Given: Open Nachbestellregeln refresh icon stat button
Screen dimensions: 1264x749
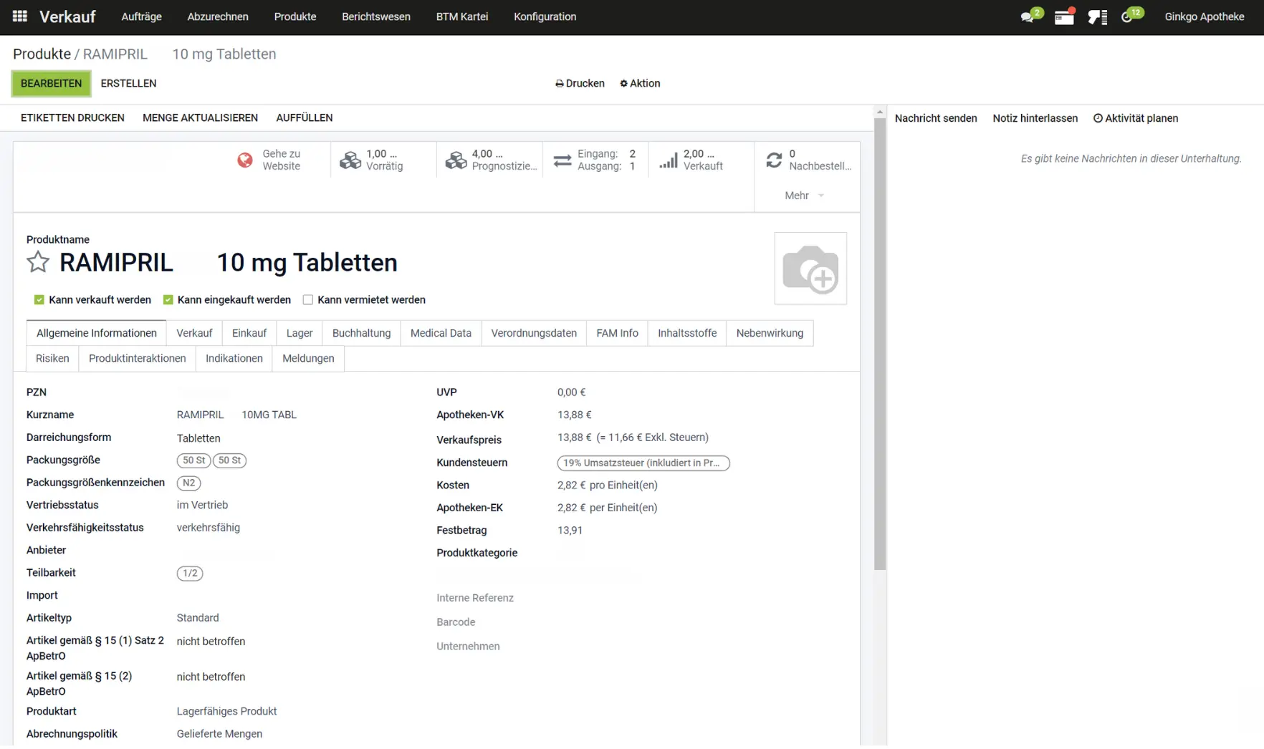Looking at the screenshot, I should click(x=807, y=160).
